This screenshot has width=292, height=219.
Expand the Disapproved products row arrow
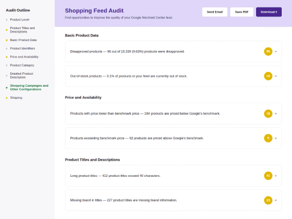pos(275,51)
